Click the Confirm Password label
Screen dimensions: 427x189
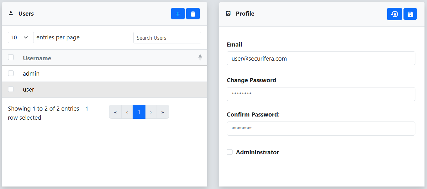[x=253, y=115]
